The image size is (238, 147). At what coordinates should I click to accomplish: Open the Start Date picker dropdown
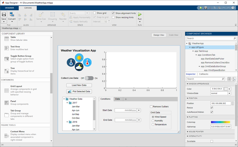tap(139, 110)
